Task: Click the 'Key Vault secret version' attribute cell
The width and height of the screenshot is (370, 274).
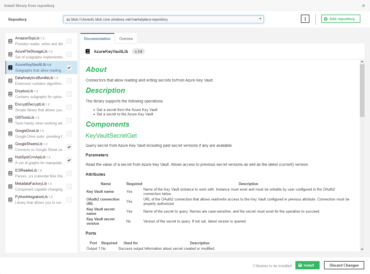Action: point(100,221)
